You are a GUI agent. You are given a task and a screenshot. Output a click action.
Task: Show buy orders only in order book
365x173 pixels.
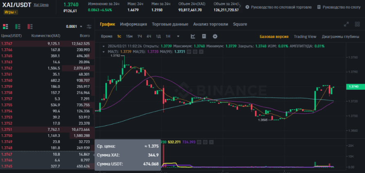(x=18, y=26)
